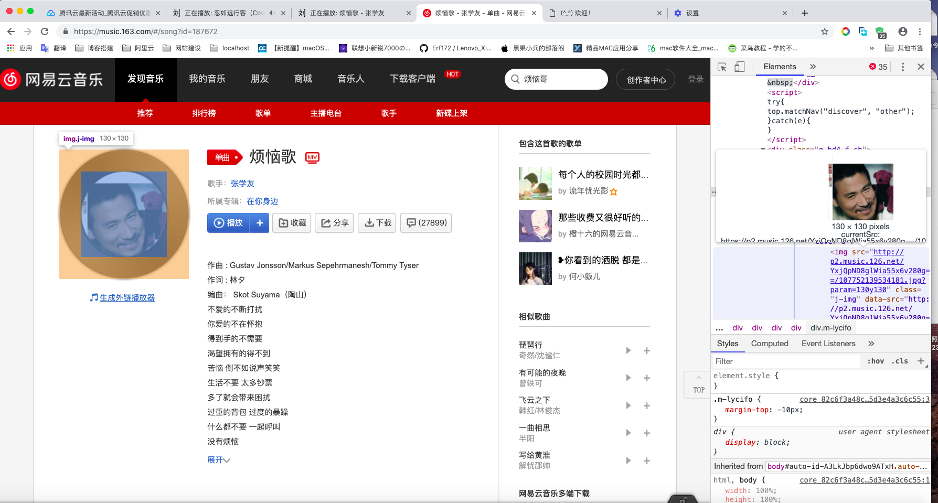Toggle .cls class editor in Styles
This screenshot has height=503, width=938.
coord(900,361)
